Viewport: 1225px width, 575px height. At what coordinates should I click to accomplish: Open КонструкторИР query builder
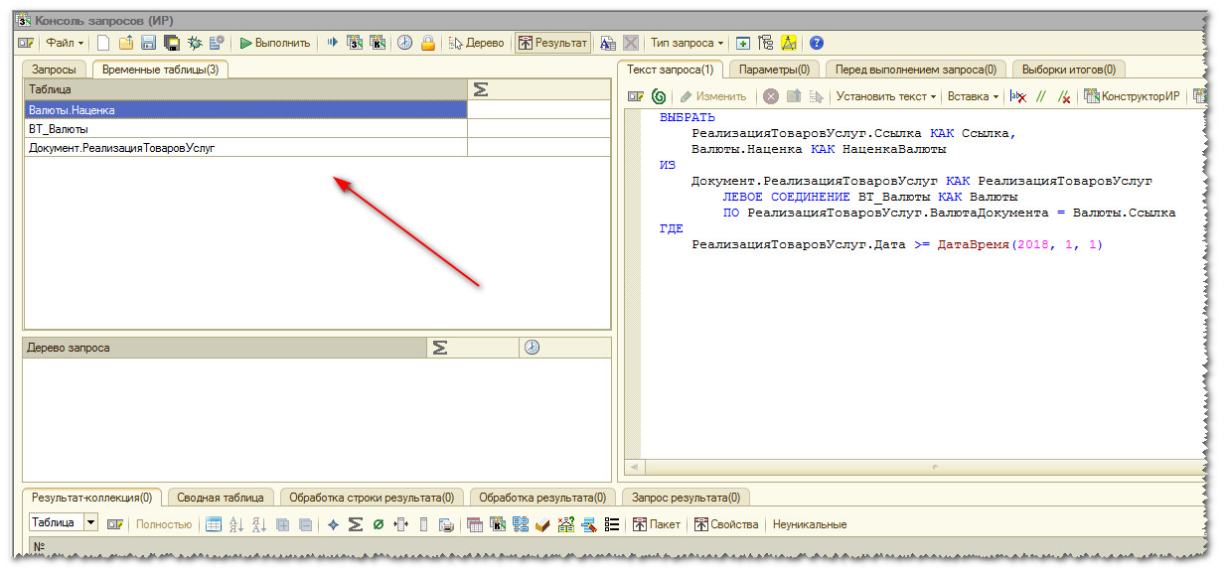[x=1133, y=96]
